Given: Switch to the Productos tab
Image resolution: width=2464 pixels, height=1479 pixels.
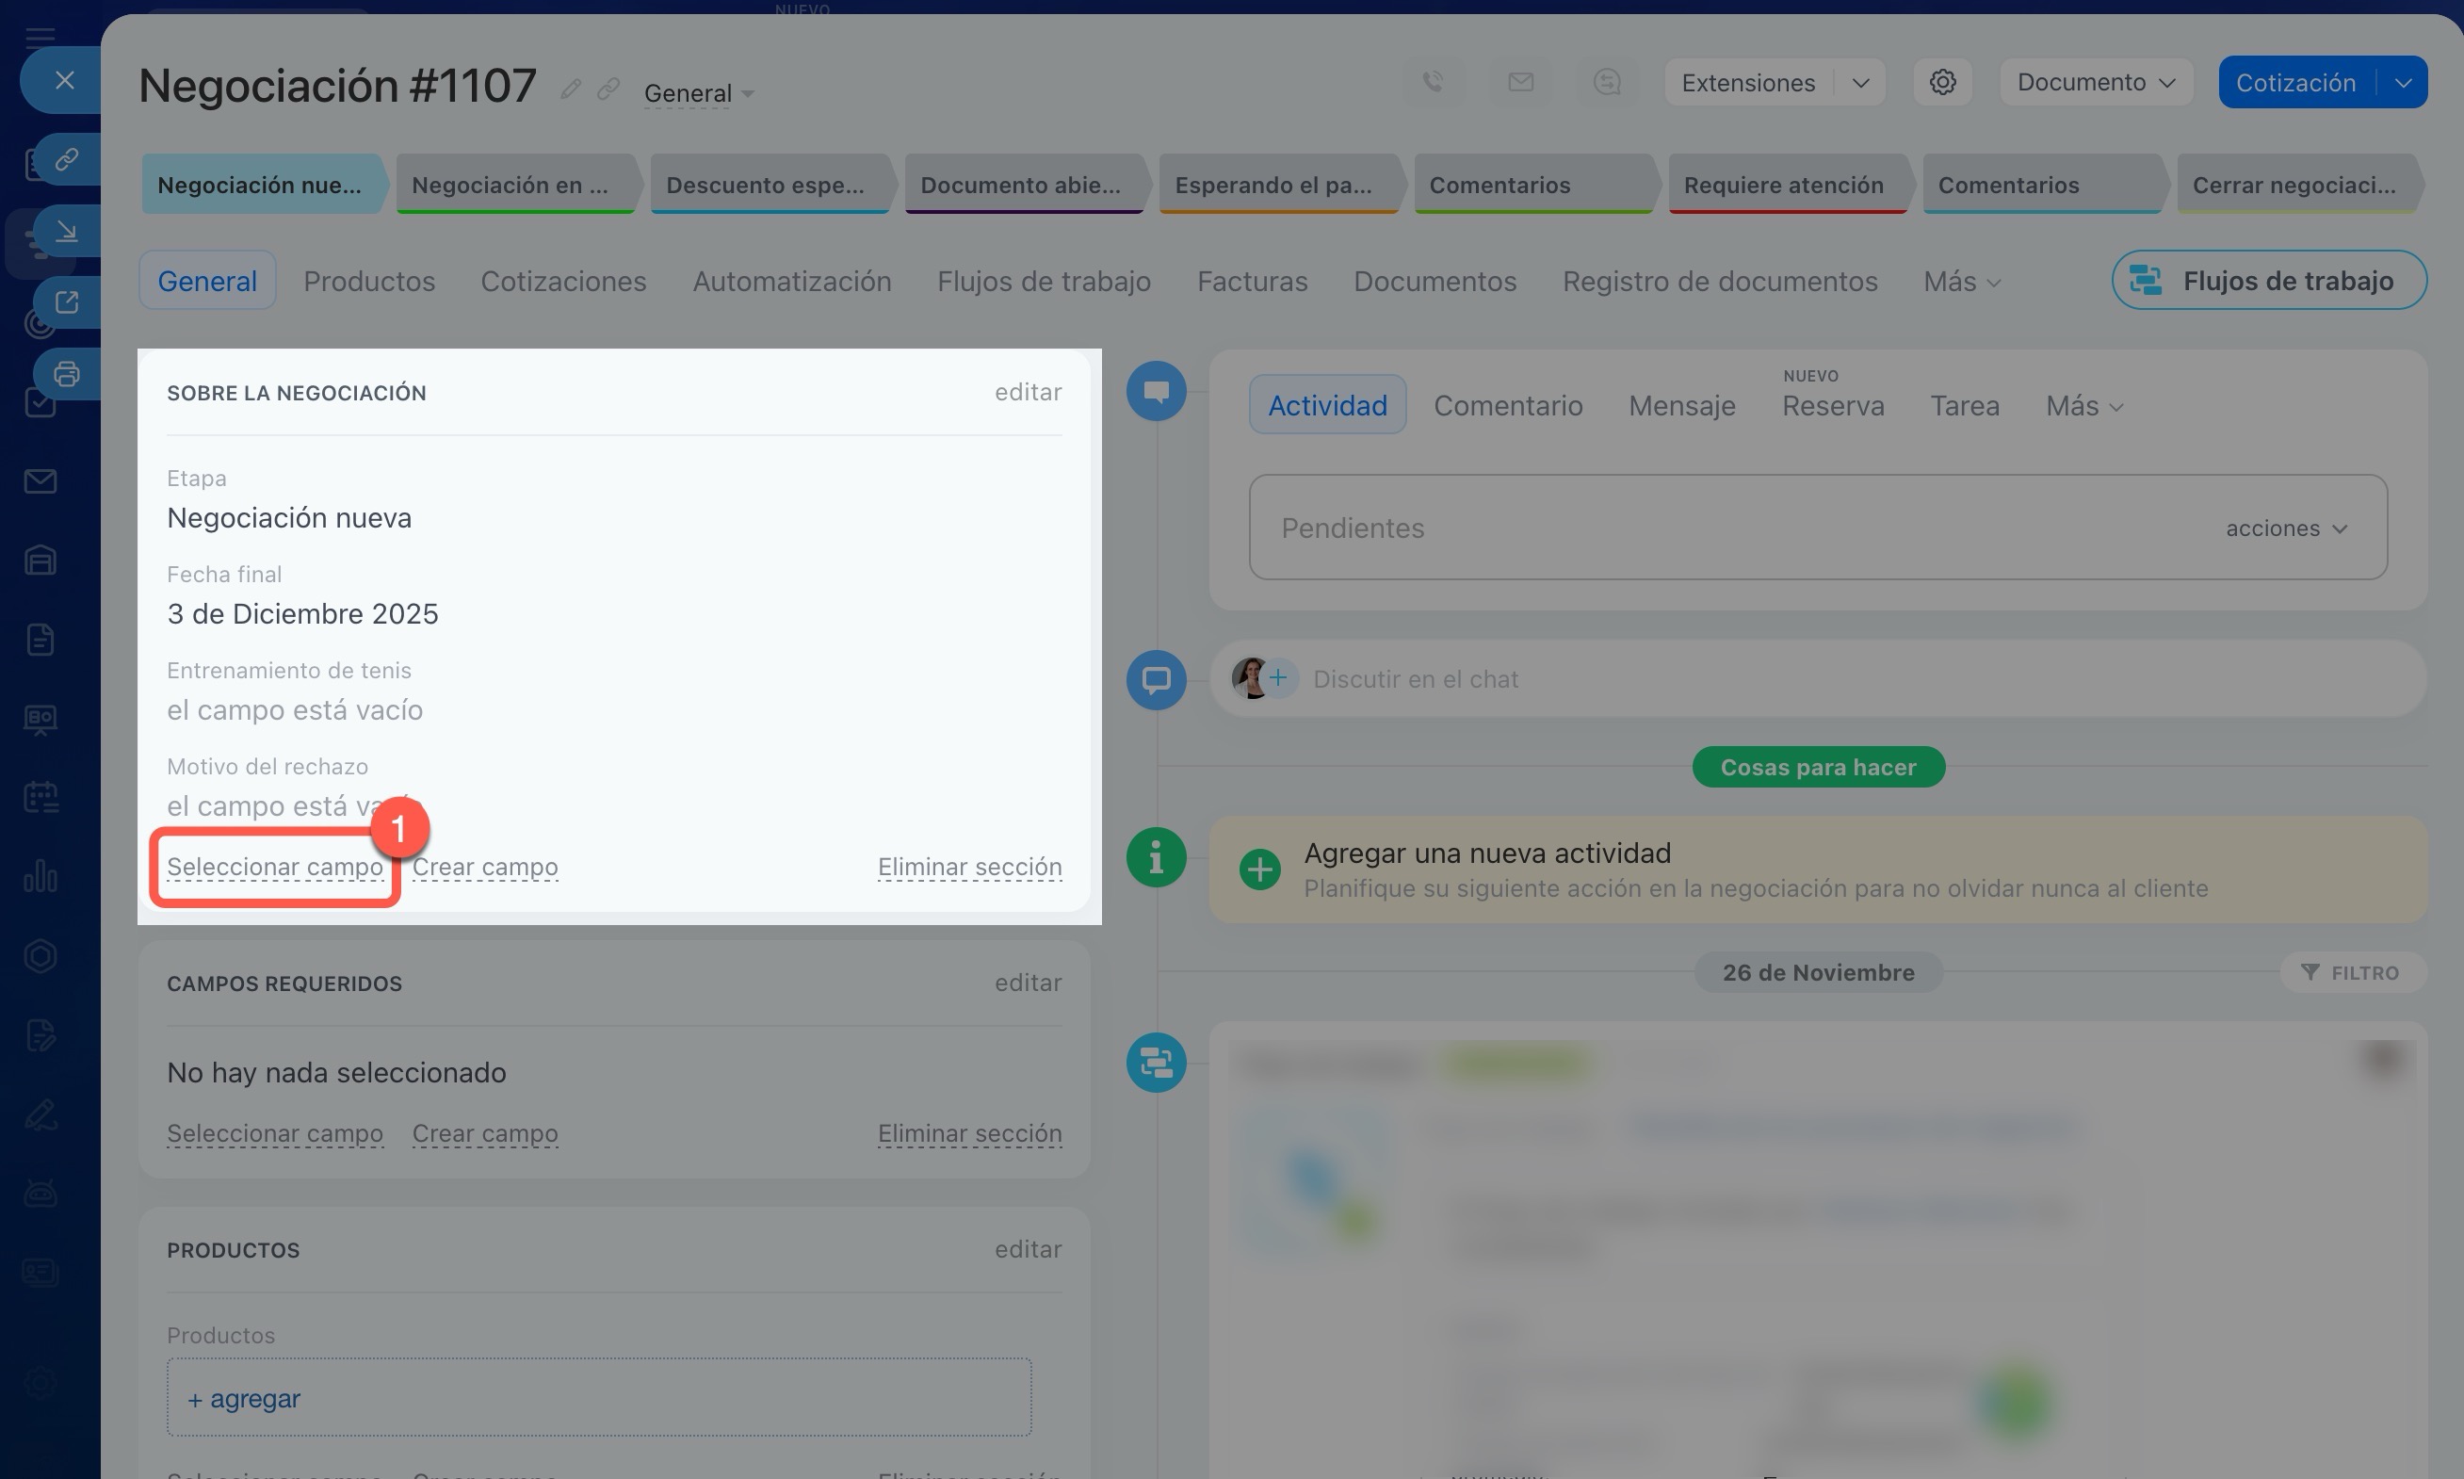Looking at the screenshot, I should 368,281.
